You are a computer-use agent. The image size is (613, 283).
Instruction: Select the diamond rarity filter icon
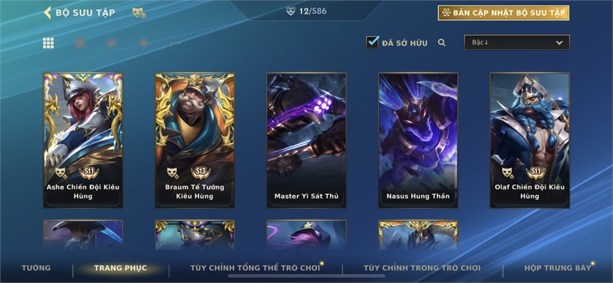coord(144,43)
